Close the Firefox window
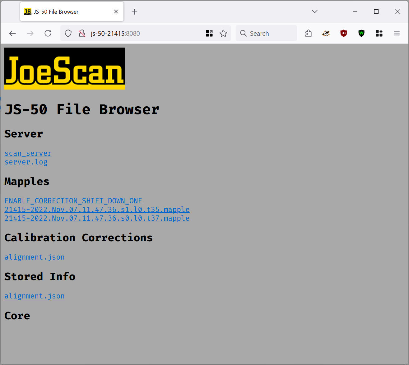 click(x=398, y=12)
